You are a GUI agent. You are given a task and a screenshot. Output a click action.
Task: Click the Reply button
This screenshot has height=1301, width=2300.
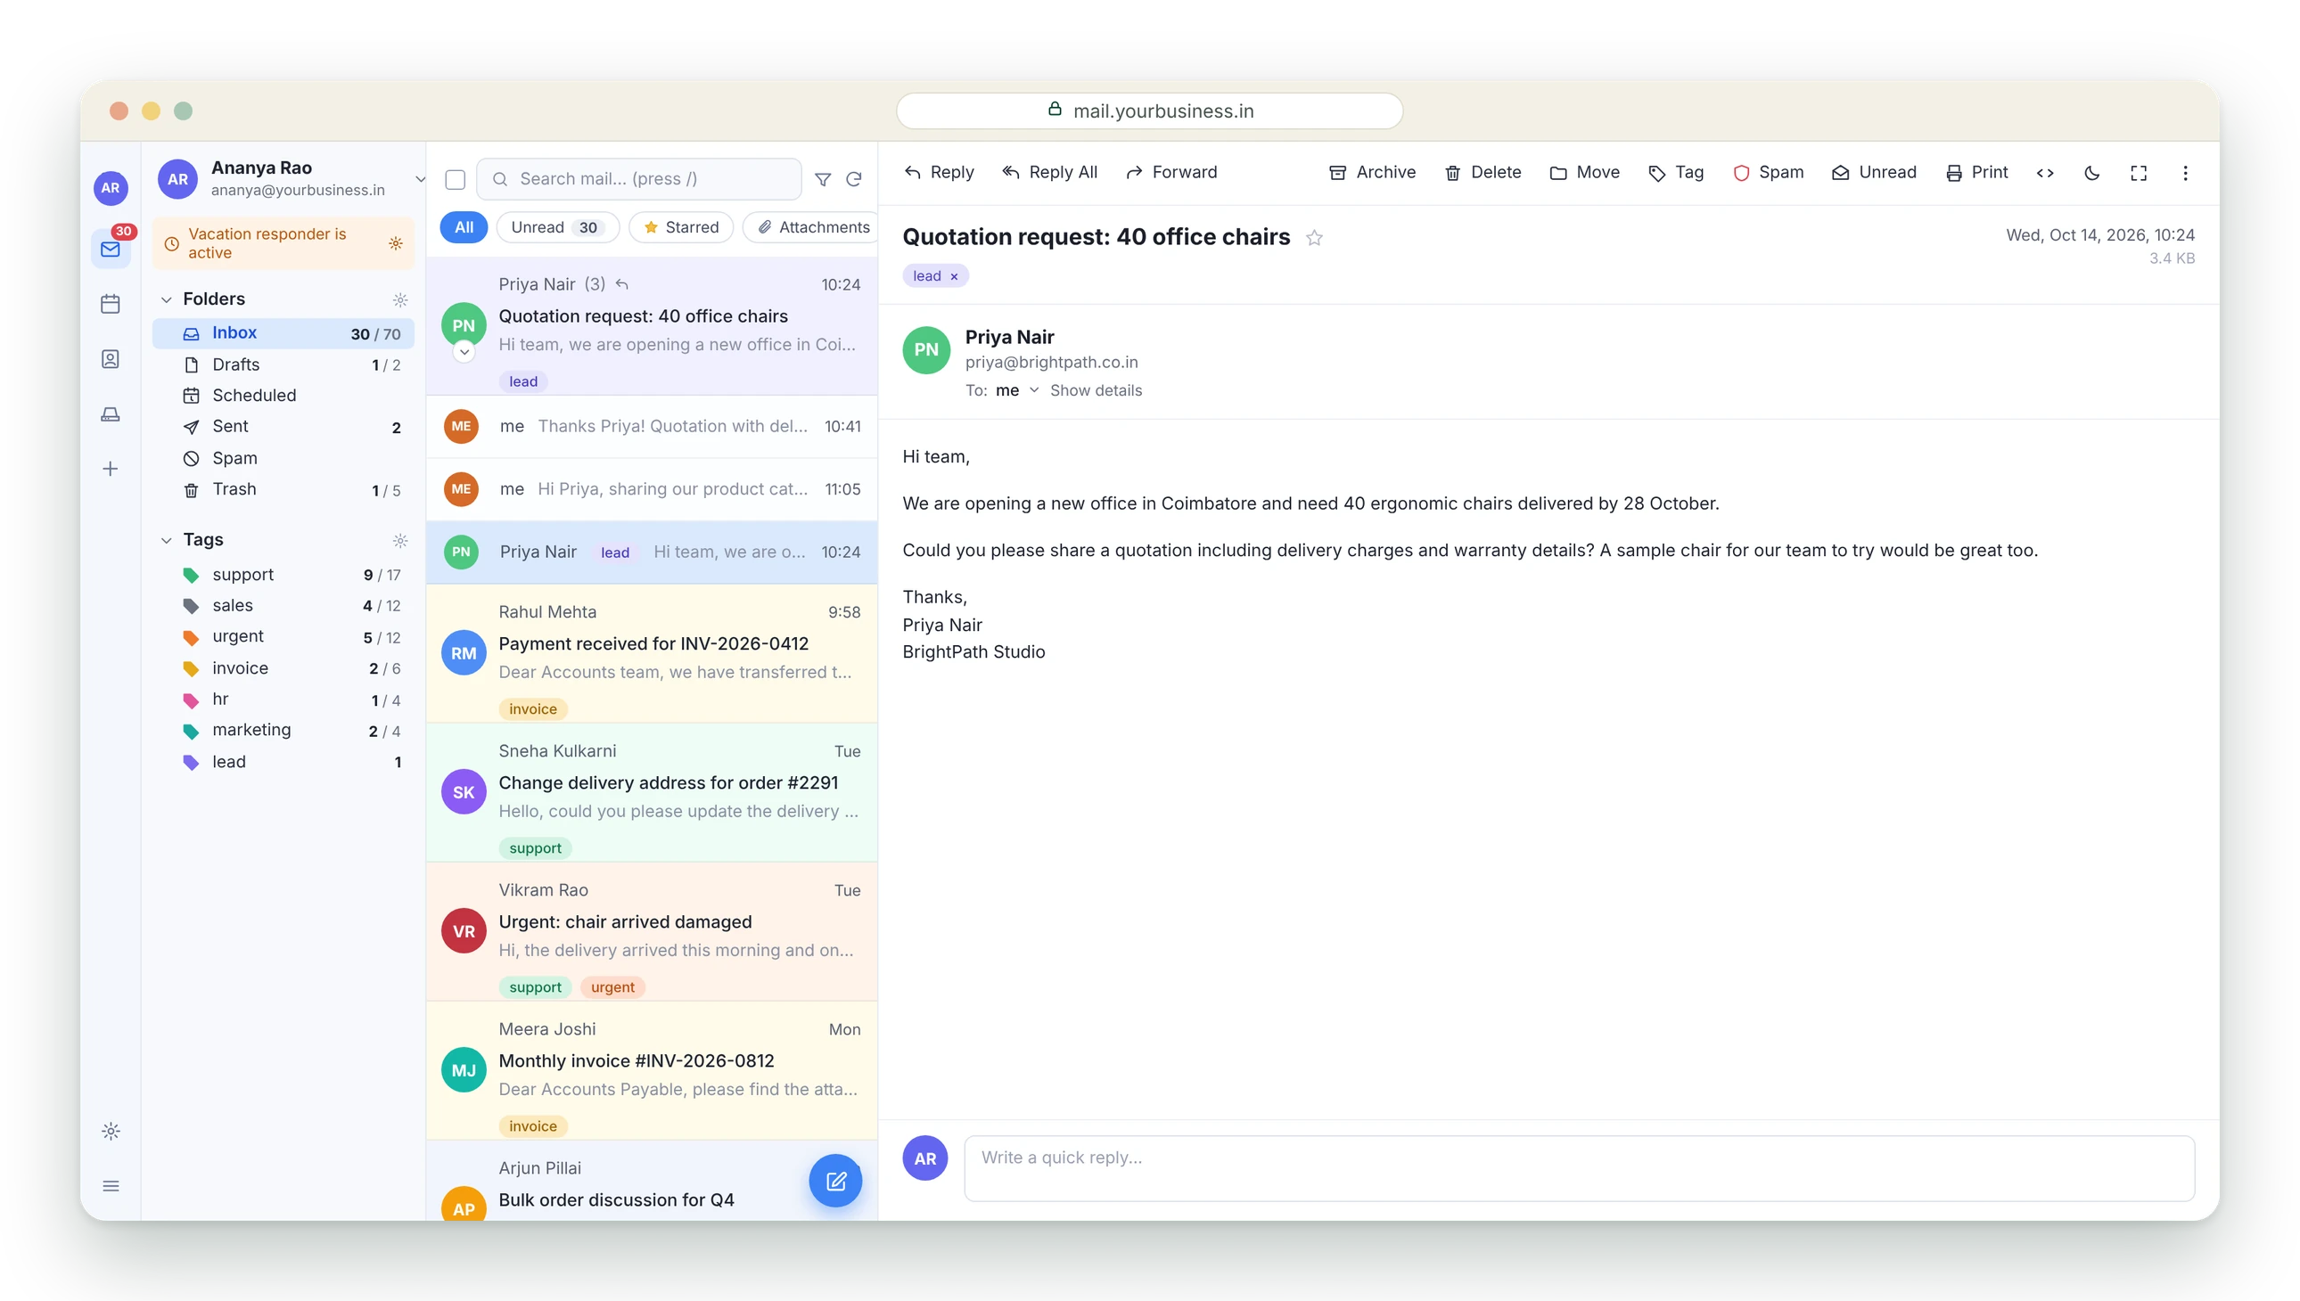pyautogui.click(x=939, y=173)
